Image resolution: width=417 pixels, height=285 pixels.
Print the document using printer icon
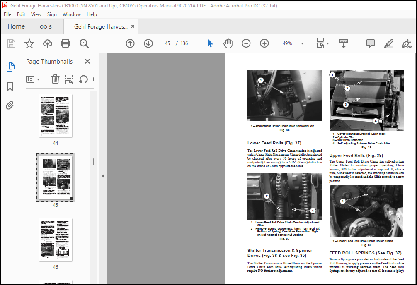coord(65,43)
